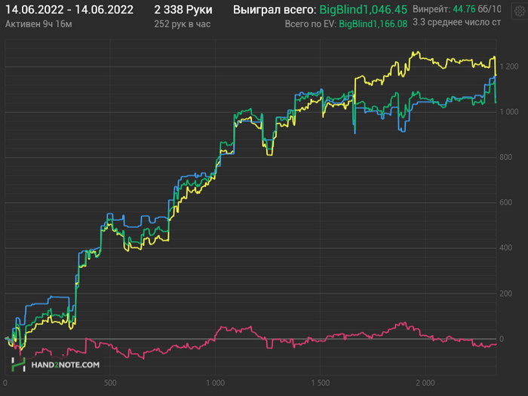The height and width of the screenshot is (396, 528).
Task: Click the 'Винрейт:' label
Action: click(431, 9)
